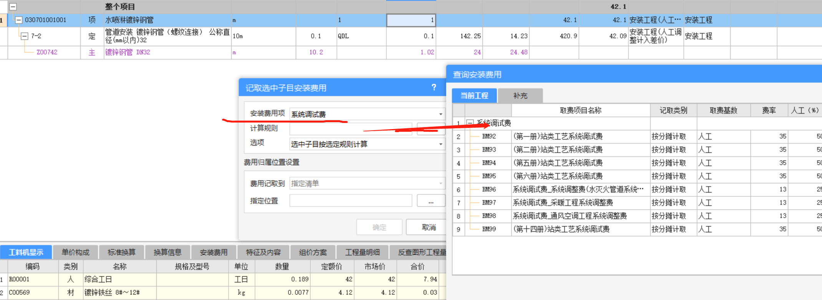The height and width of the screenshot is (300, 822).
Task: Open the 选项 rule dropdown
Action: [x=441, y=144]
